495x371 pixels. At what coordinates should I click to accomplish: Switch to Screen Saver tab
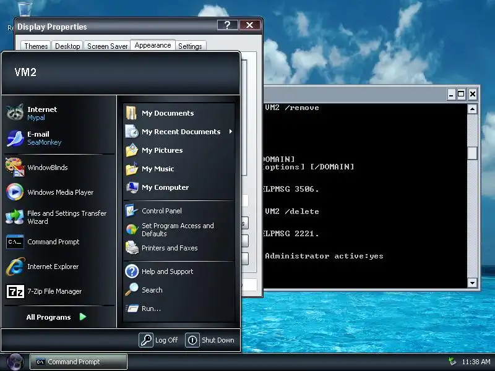(107, 46)
